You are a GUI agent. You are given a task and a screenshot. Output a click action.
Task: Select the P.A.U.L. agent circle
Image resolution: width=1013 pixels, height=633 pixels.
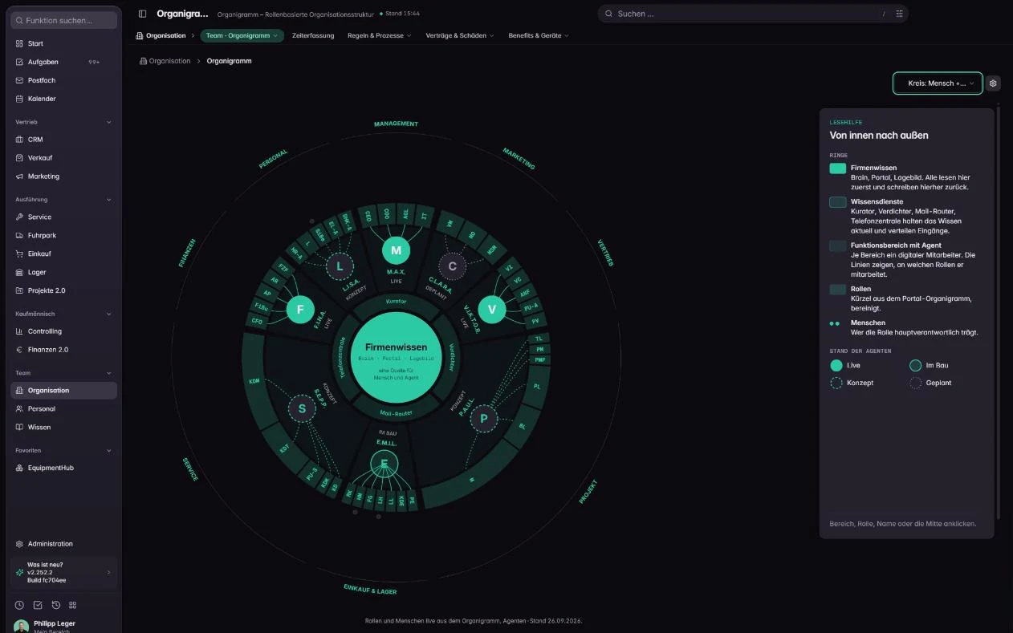(484, 418)
